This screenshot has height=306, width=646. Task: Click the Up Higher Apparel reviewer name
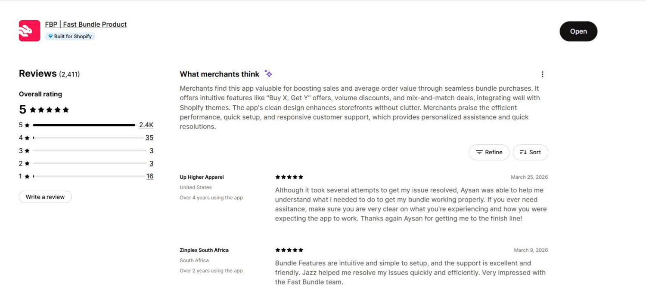coord(201,177)
